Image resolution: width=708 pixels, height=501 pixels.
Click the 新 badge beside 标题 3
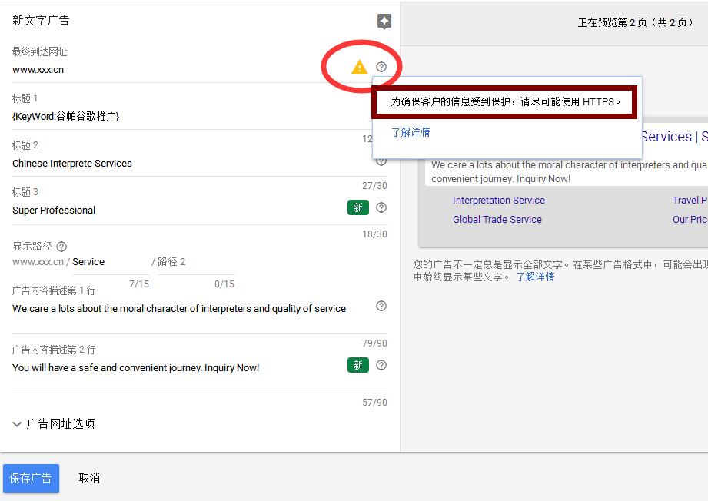coord(357,207)
